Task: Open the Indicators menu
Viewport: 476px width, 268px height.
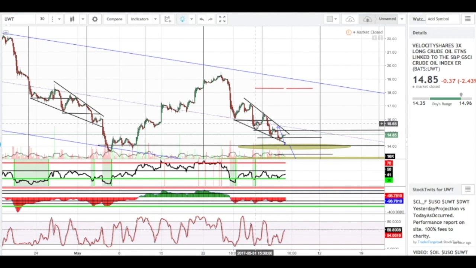Action: click(140, 19)
